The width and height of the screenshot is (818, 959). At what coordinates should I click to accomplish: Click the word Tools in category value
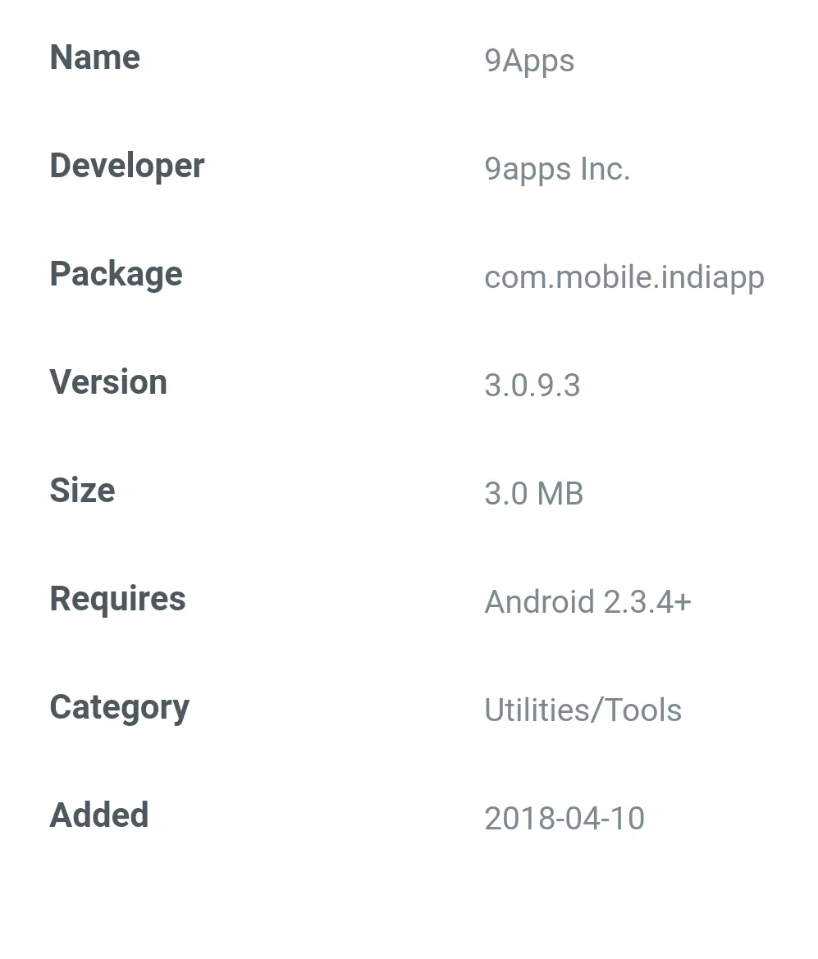tap(643, 710)
